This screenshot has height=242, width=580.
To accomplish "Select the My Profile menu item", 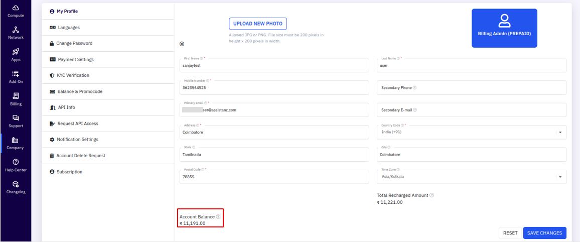I will tap(108, 12).
